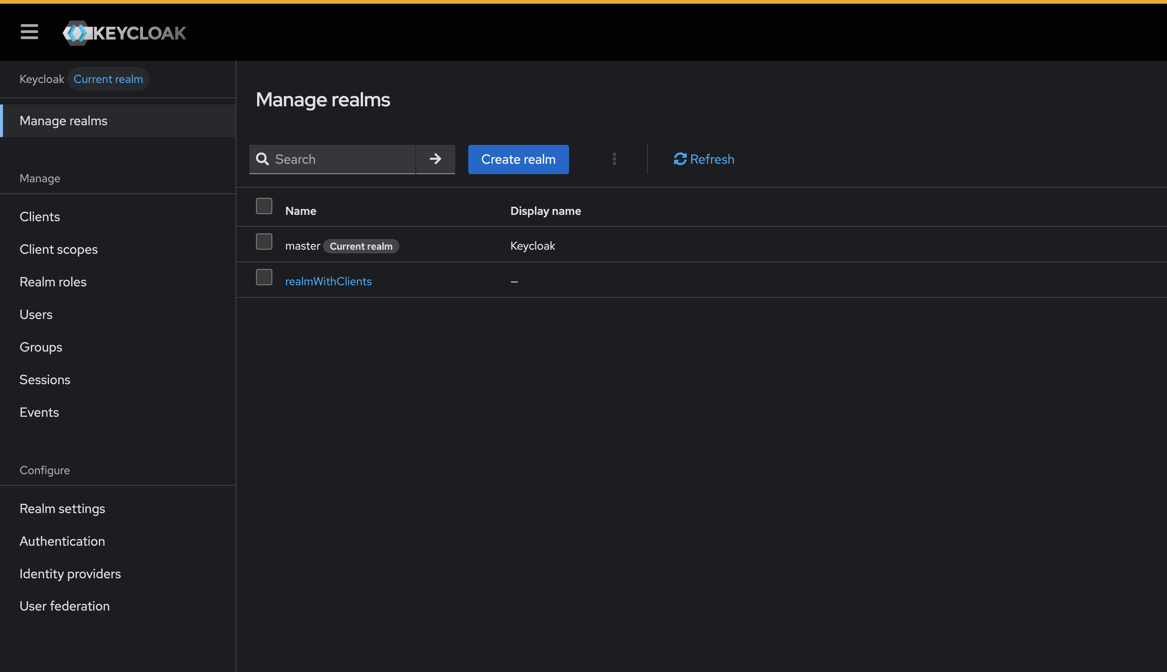Focus the realm Search field
This screenshot has height=672, width=1167.
342,159
